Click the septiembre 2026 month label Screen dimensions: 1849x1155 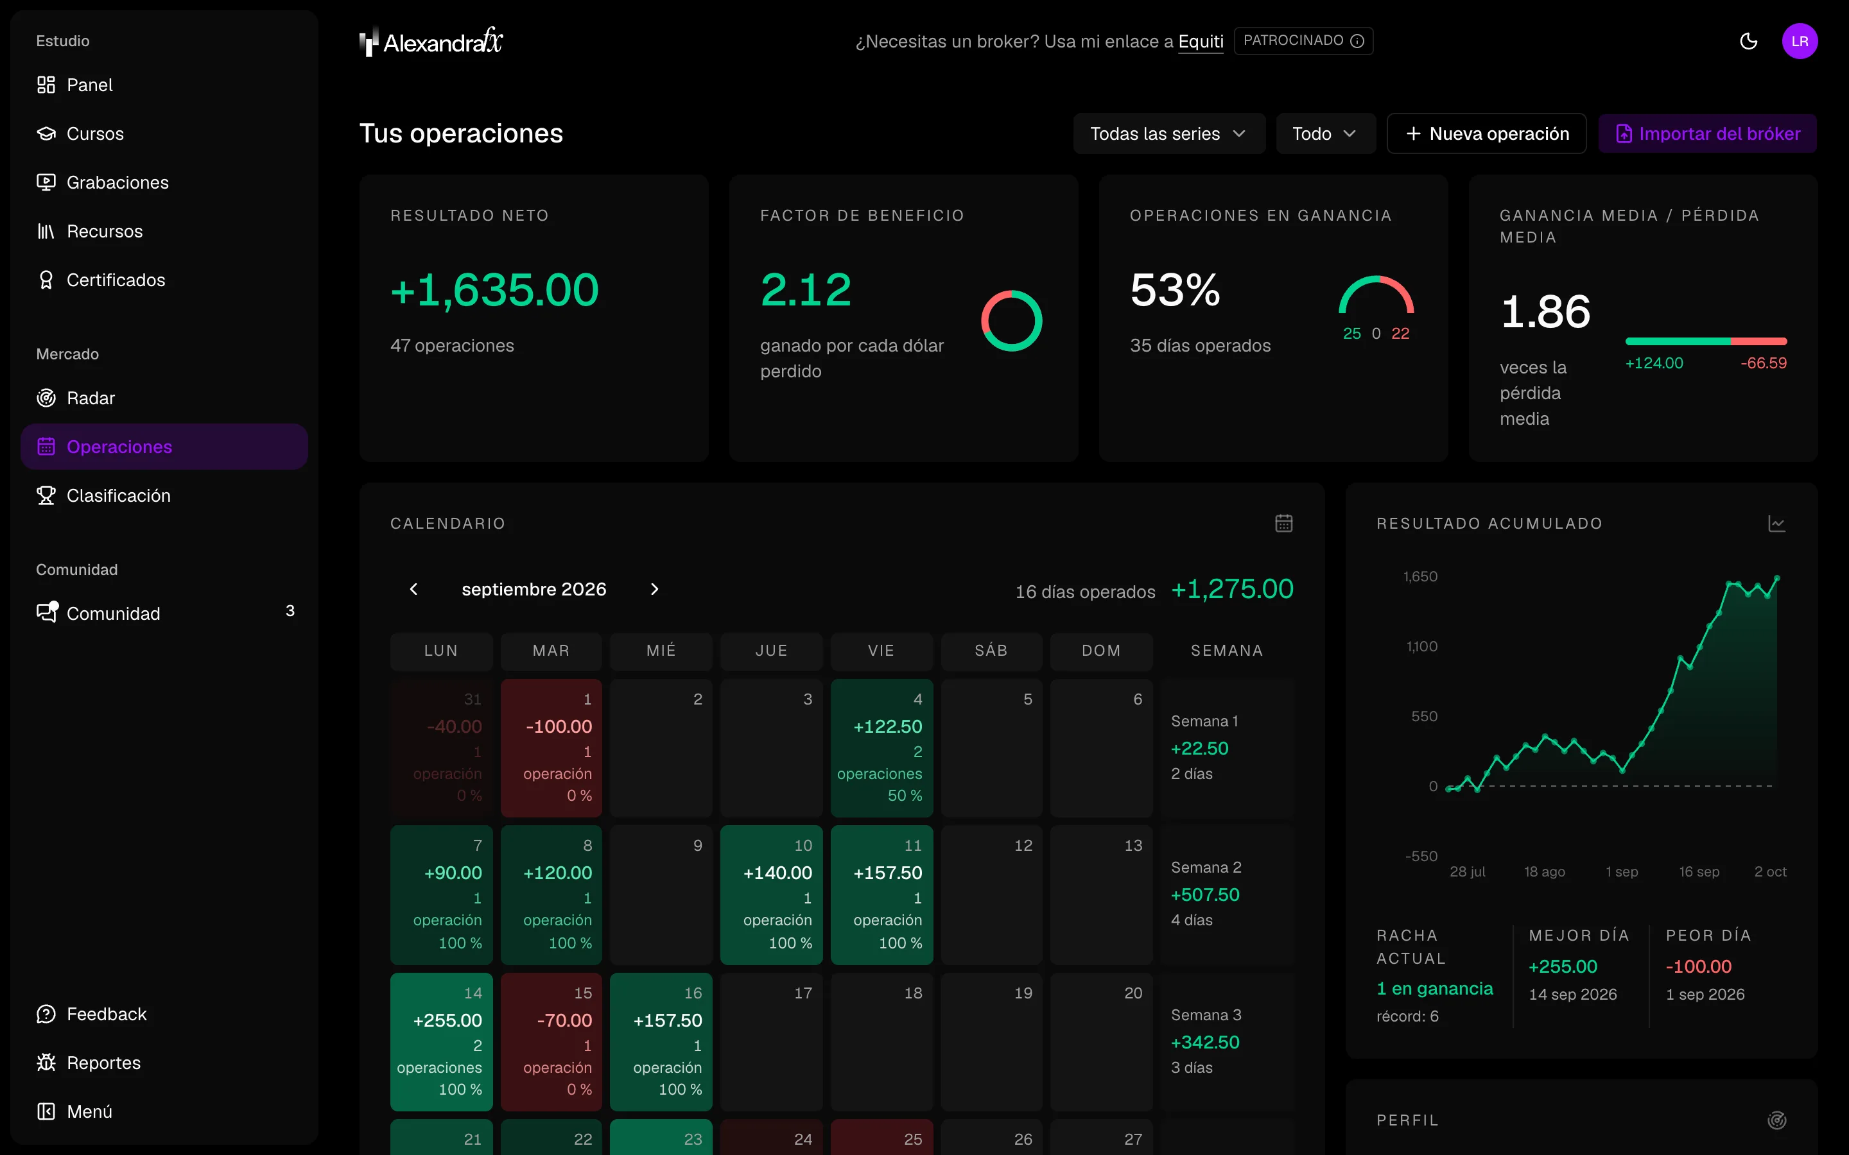[534, 589]
